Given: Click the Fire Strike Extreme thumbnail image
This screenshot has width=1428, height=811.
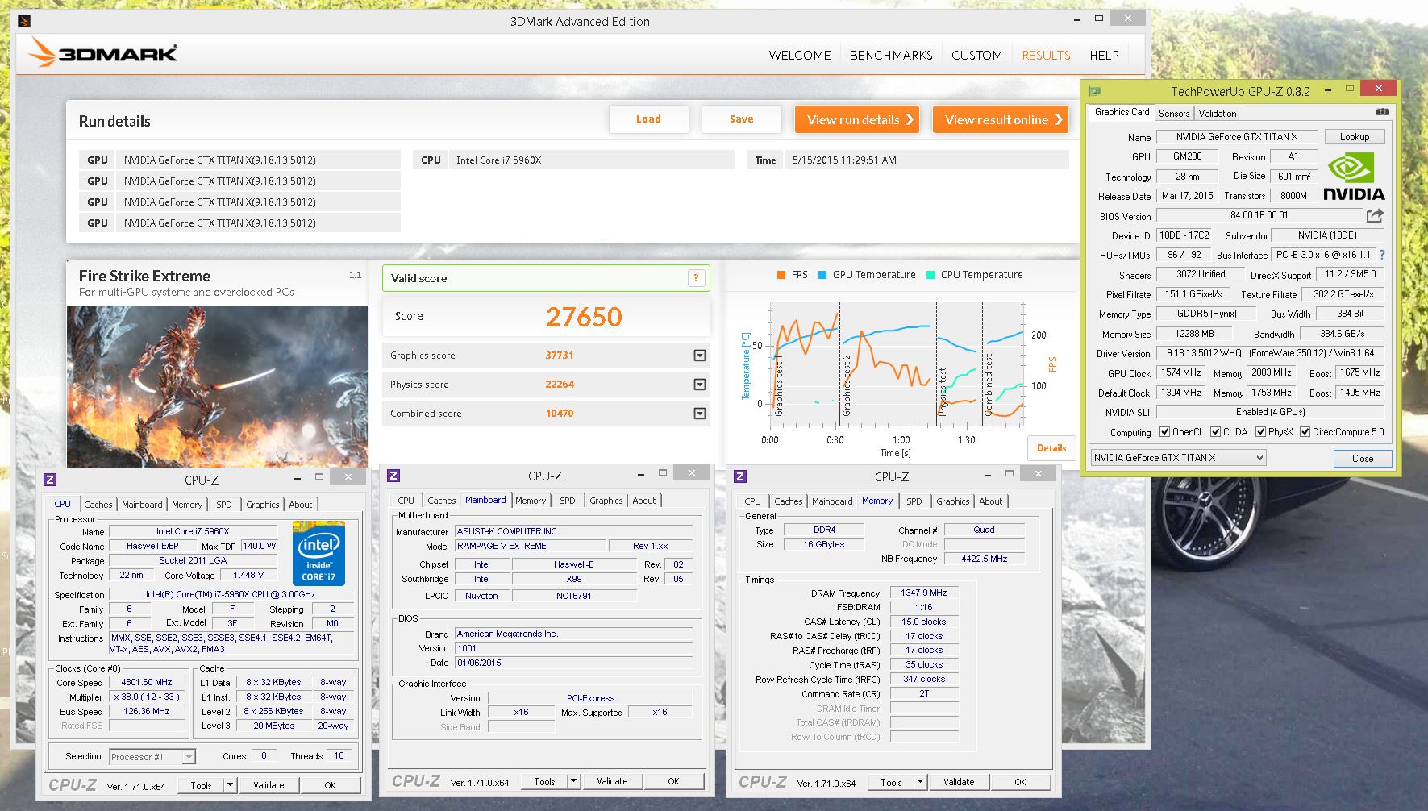Looking at the screenshot, I should click(x=218, y=386).
